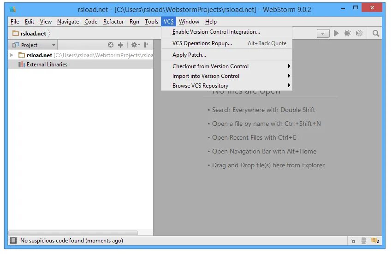Open the Window menu
Viewport: 392px width, 254px height.
pyautogui.click(x=189, y=22)
